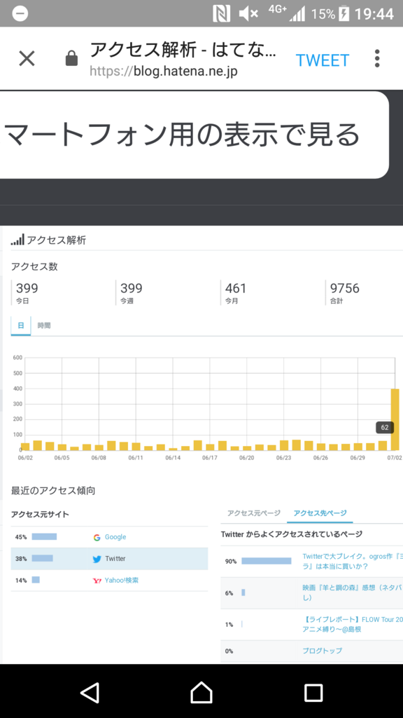
Task: Tap the muted sound status icon
Action: coord(248,14)
